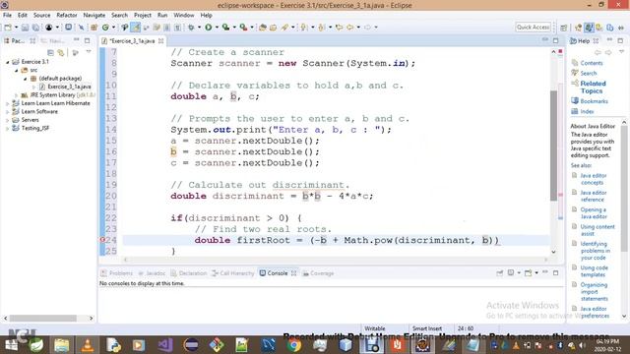This screenshot has width=630, height=354.
Task: Click the New Java Class toolbar icon
Action: [105, 28]
